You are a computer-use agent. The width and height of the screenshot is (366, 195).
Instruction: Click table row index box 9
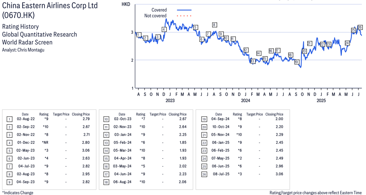(x=9, y=182)
